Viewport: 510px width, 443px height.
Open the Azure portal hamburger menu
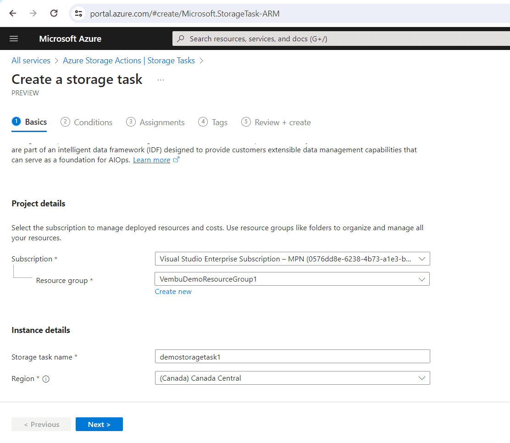tap(14, 39)
